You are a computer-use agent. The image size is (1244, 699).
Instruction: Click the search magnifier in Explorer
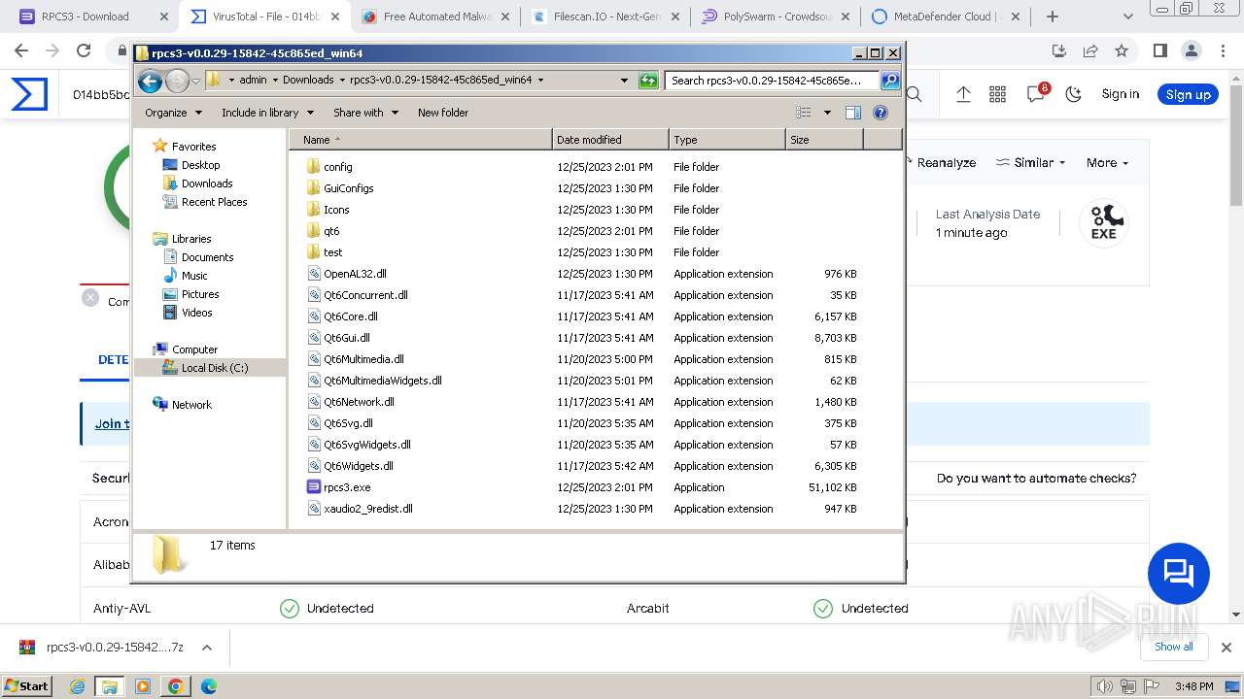pos(890,81)
